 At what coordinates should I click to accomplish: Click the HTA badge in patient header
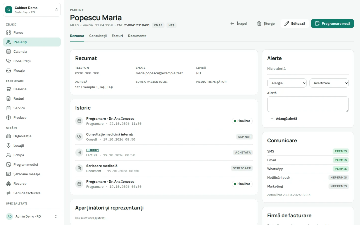[171, 25]
